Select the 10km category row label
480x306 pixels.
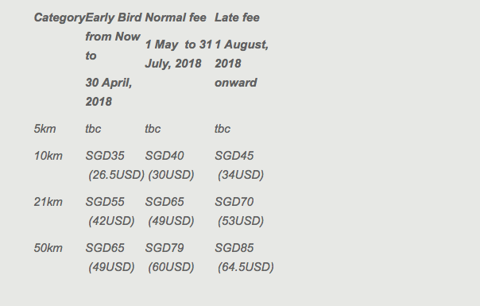click(x=48, y=156)
